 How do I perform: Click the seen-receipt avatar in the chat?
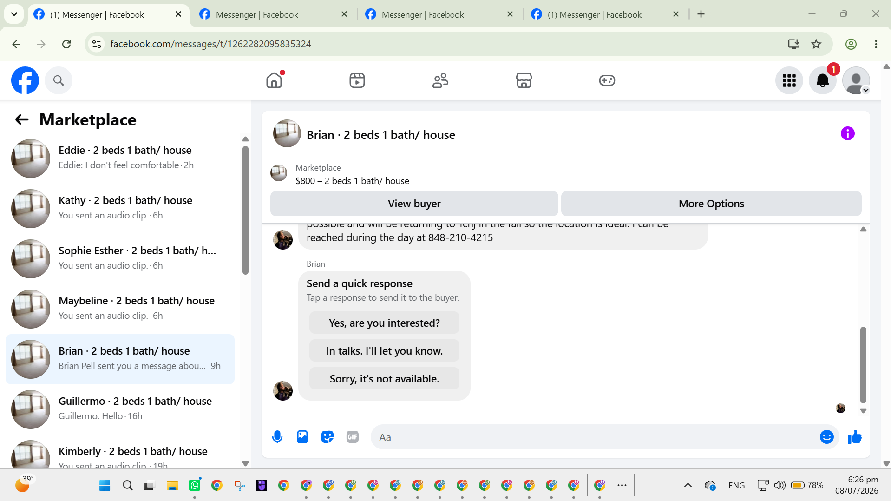tap(841, 408)
